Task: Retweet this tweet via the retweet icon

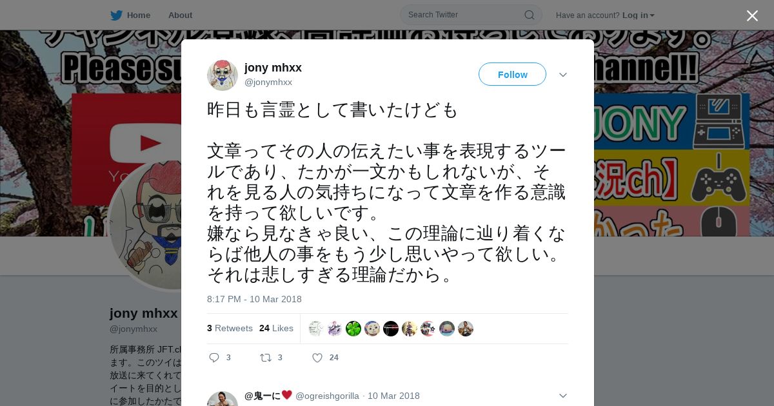Action: click(265, 358)
